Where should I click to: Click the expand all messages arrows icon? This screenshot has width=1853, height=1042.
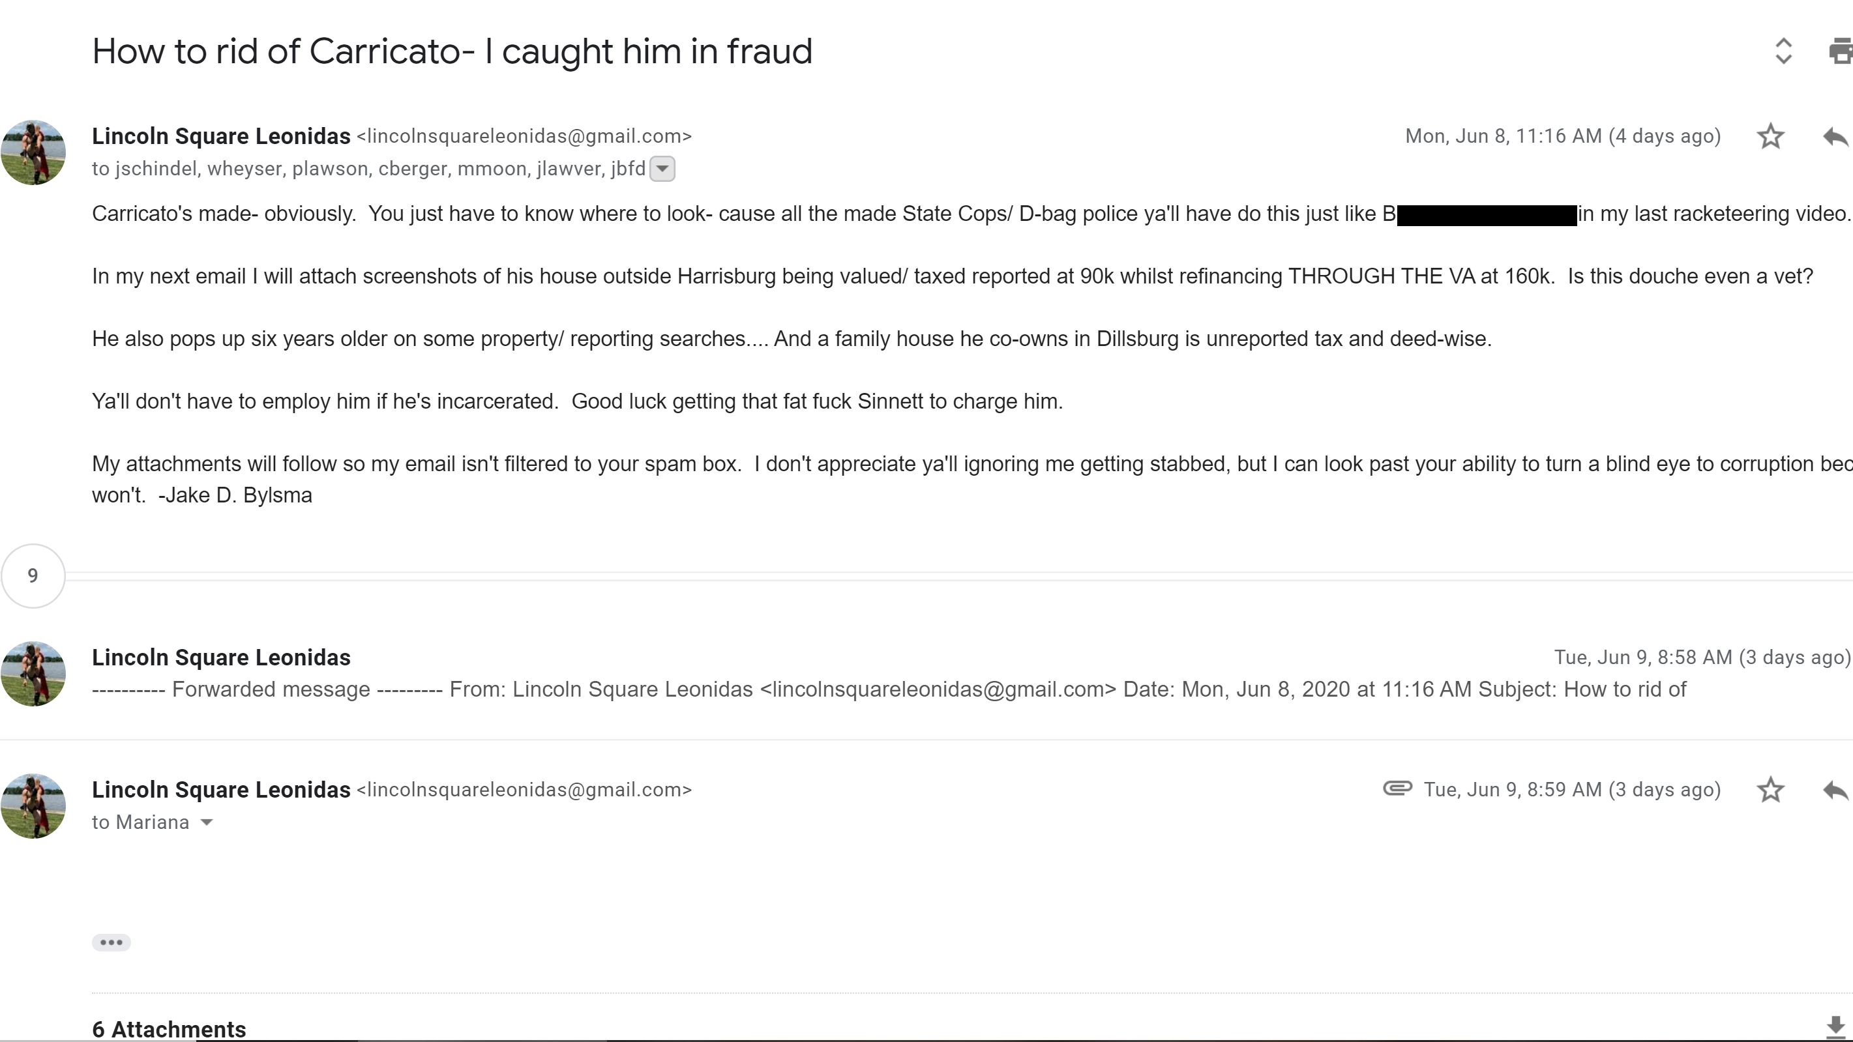1783,51
